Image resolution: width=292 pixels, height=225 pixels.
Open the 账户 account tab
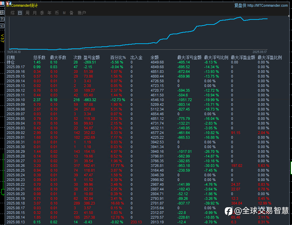[x=82, y=13]
